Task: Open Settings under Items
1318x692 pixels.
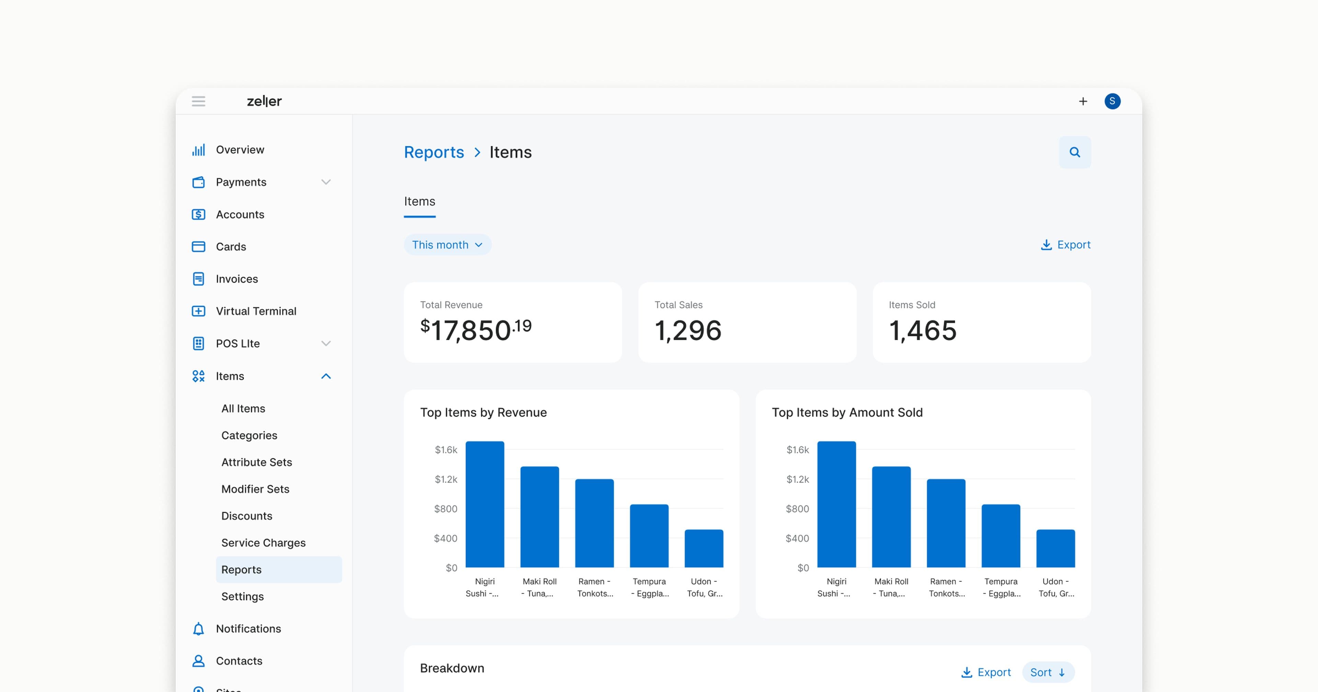Action: point(243,597)
